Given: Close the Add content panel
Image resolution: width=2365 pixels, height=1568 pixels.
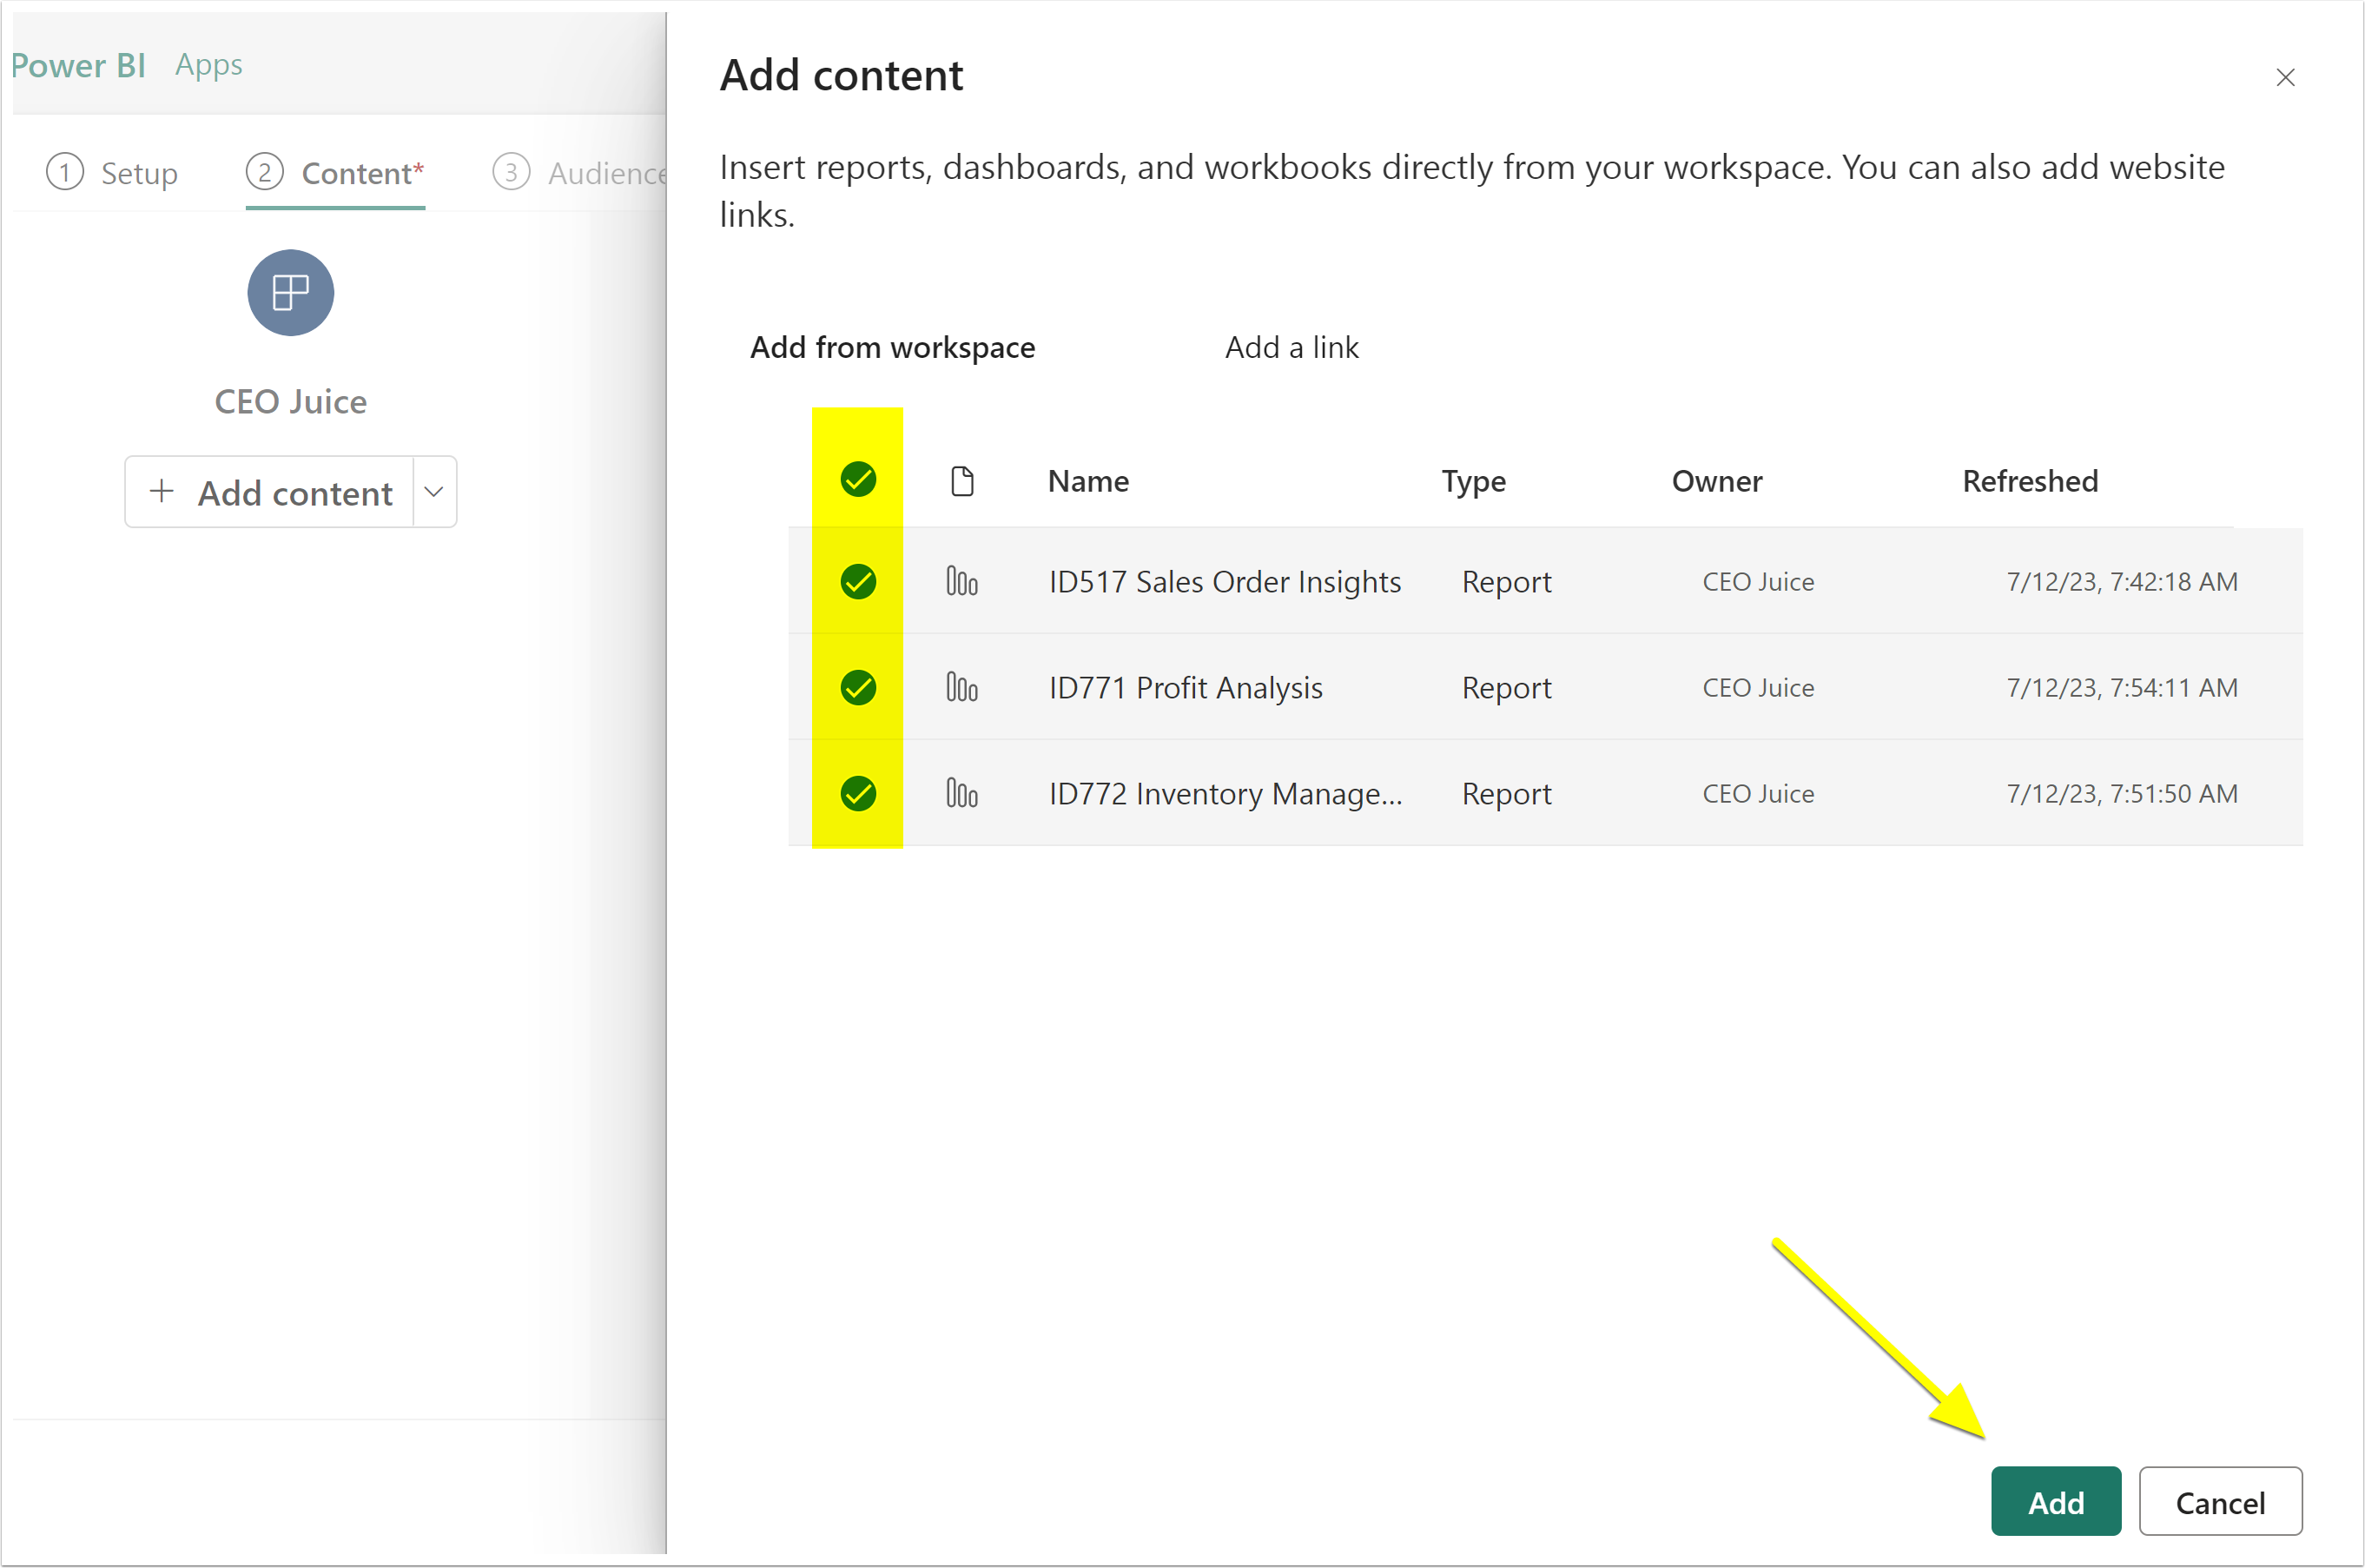Looking at the screenshot, I should [x=2285, y=77].
